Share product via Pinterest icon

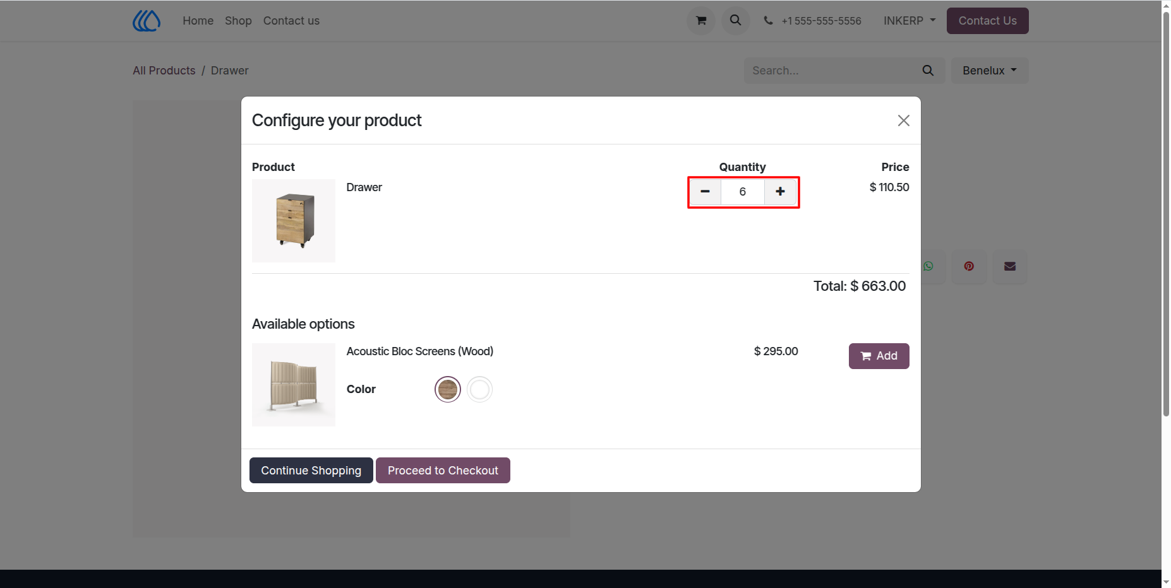pyautogui.click(x=969, y=266)
